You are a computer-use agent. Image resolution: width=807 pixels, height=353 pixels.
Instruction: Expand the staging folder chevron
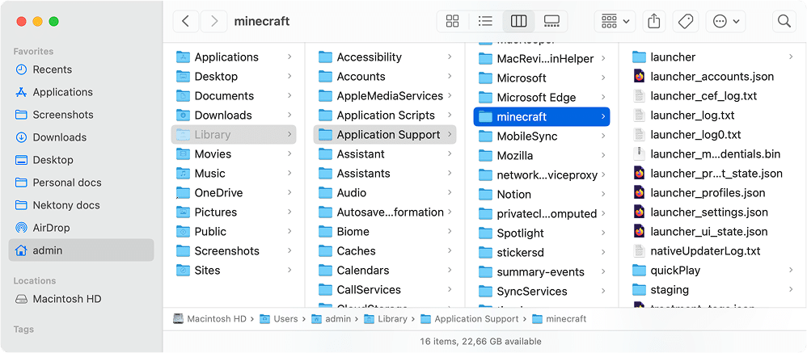point(791,290)
